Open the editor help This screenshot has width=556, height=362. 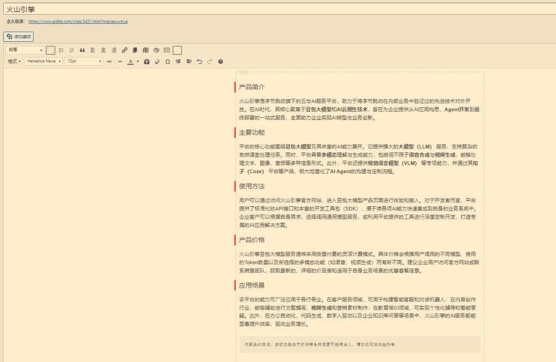click(220, 62)
